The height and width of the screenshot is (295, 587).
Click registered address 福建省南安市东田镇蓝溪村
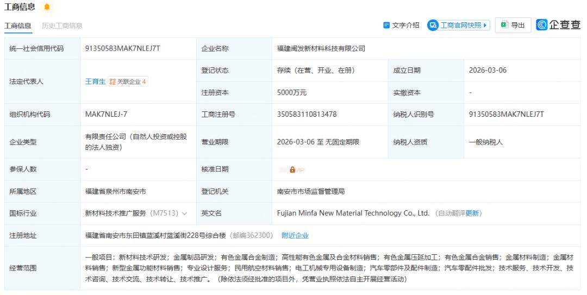click(x=156, y=235)
